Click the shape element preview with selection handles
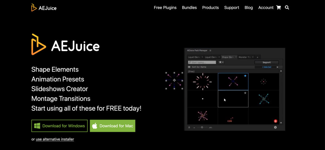 point(174,81)
